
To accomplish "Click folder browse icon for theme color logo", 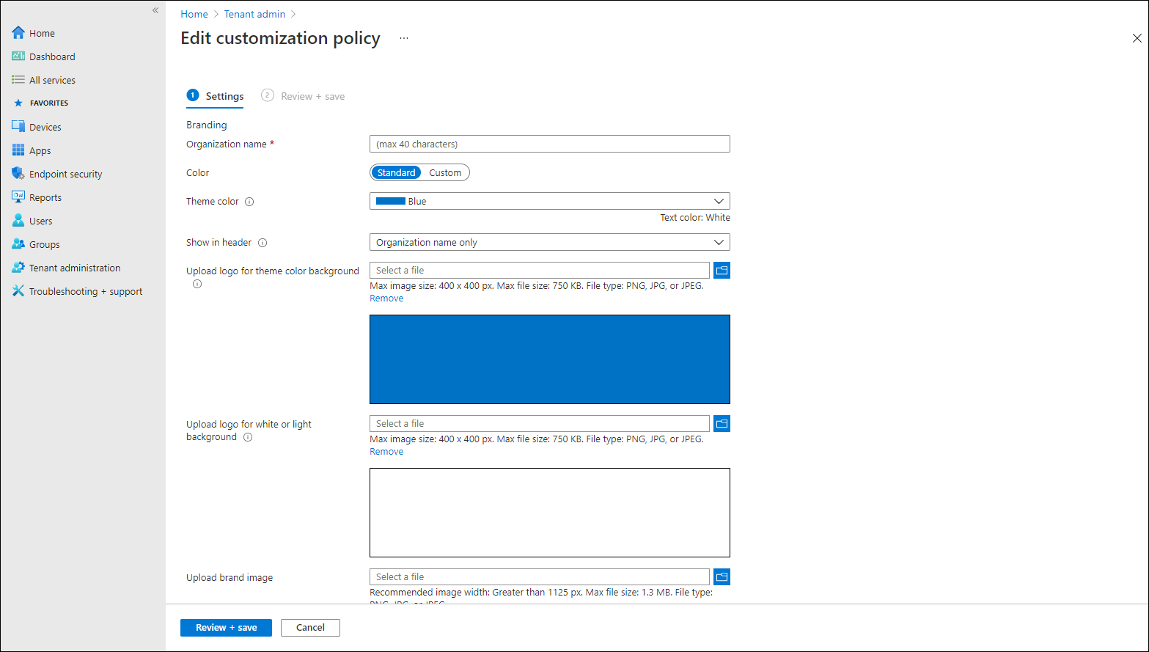I will point(722,271).
